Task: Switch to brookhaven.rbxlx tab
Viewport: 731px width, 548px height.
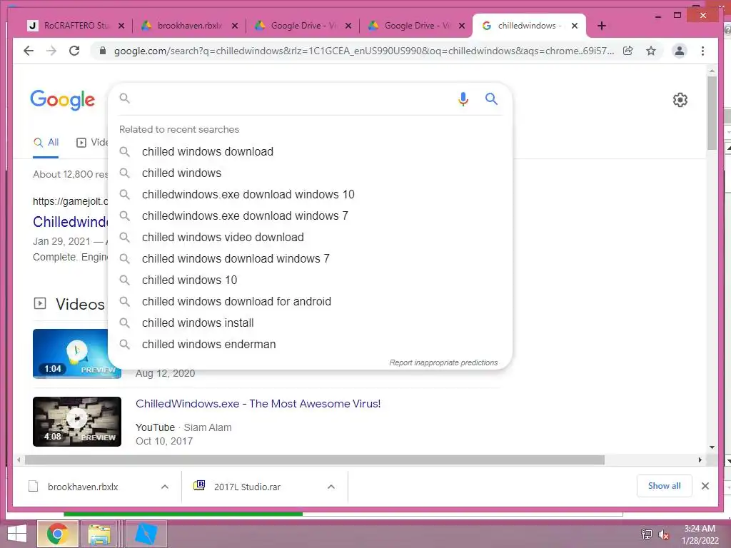Action: click(x=188, y=26)
